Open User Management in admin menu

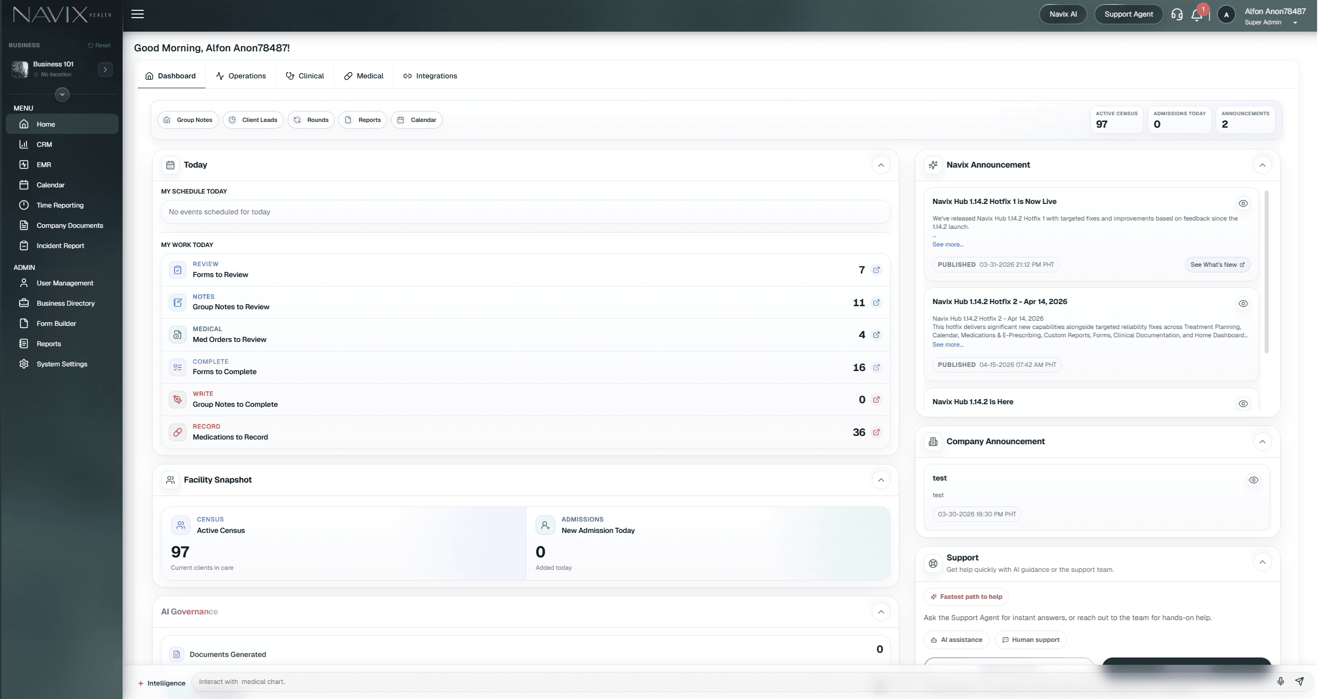pos(62,283)
